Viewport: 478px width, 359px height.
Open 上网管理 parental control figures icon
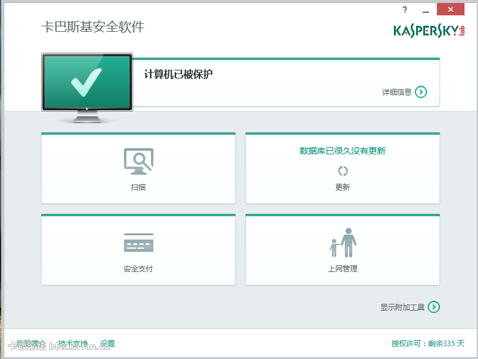[342, 243]
